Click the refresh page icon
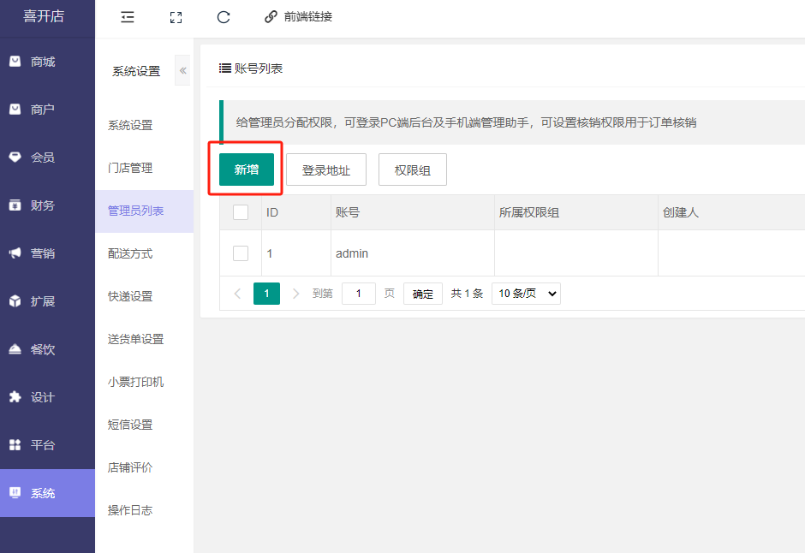This screenshot has height=553, width=805. coord(224,17)
